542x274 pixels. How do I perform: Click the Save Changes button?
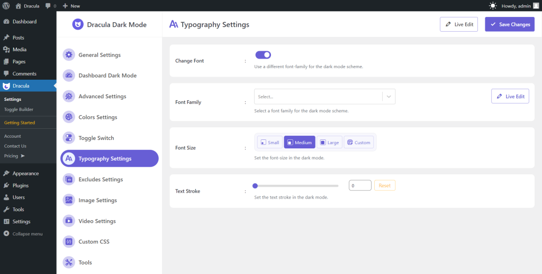pos(510,24)
